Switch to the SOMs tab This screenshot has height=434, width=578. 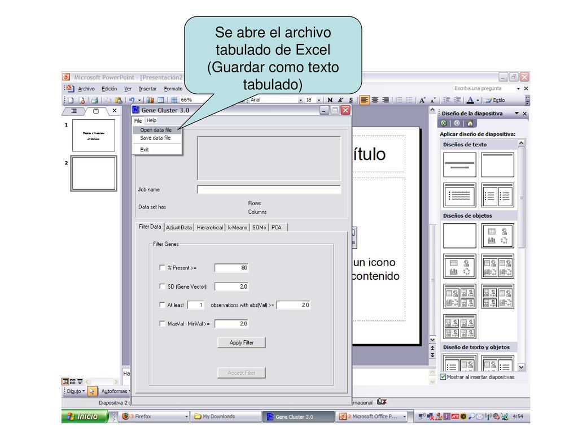(259, 227)
